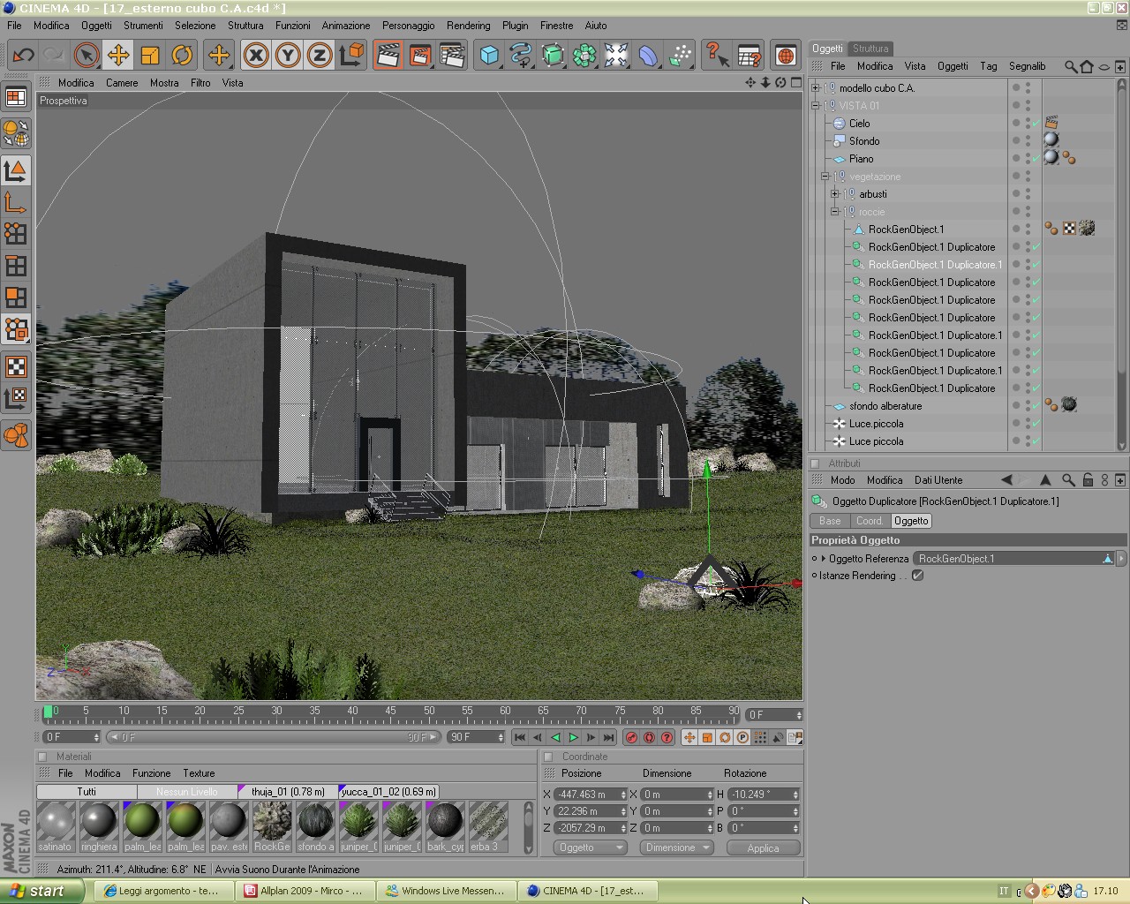
Task: Click the Undo arrow icon
Action: [22, 55]
